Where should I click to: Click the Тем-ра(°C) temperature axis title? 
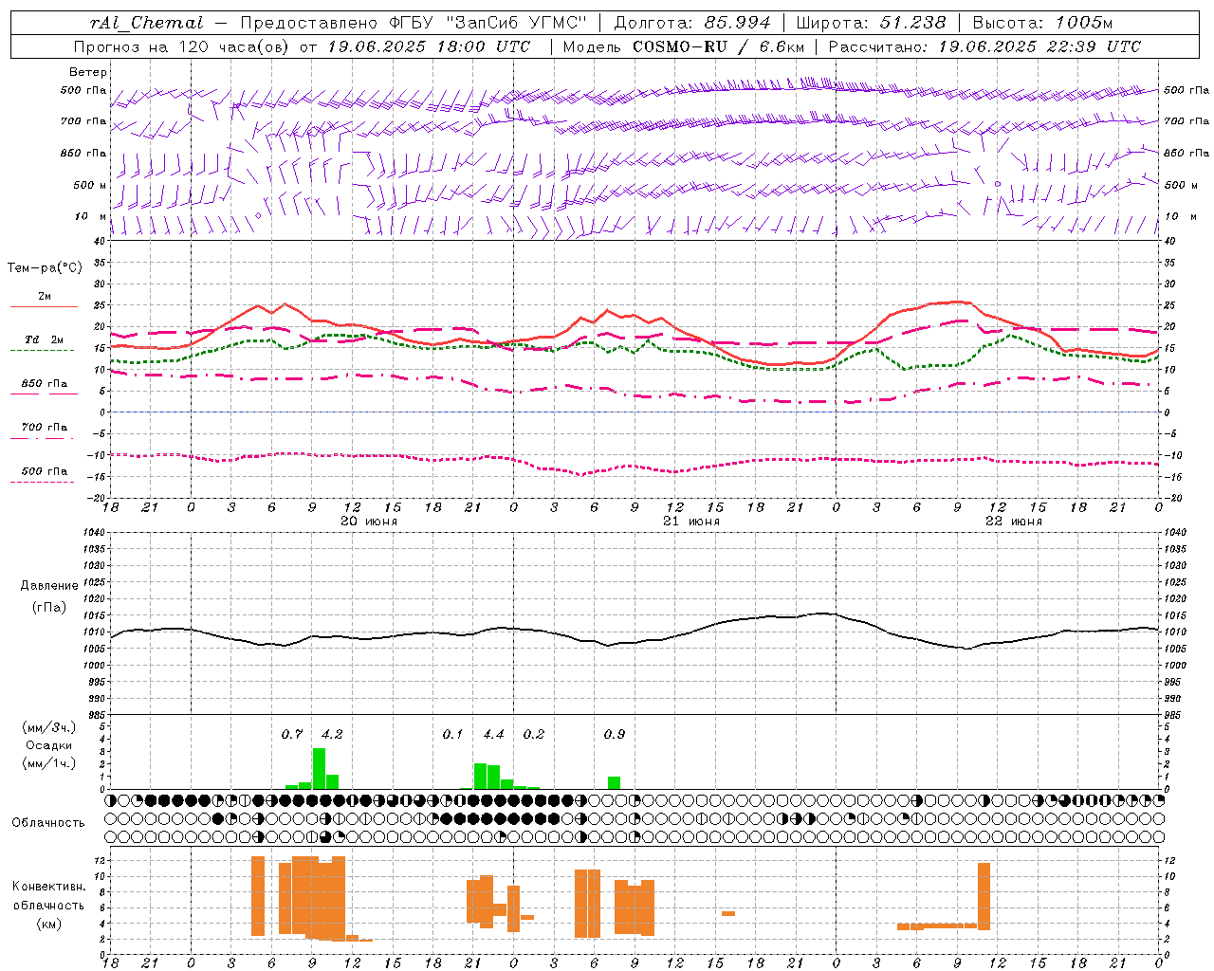click(x=45, y=268)
